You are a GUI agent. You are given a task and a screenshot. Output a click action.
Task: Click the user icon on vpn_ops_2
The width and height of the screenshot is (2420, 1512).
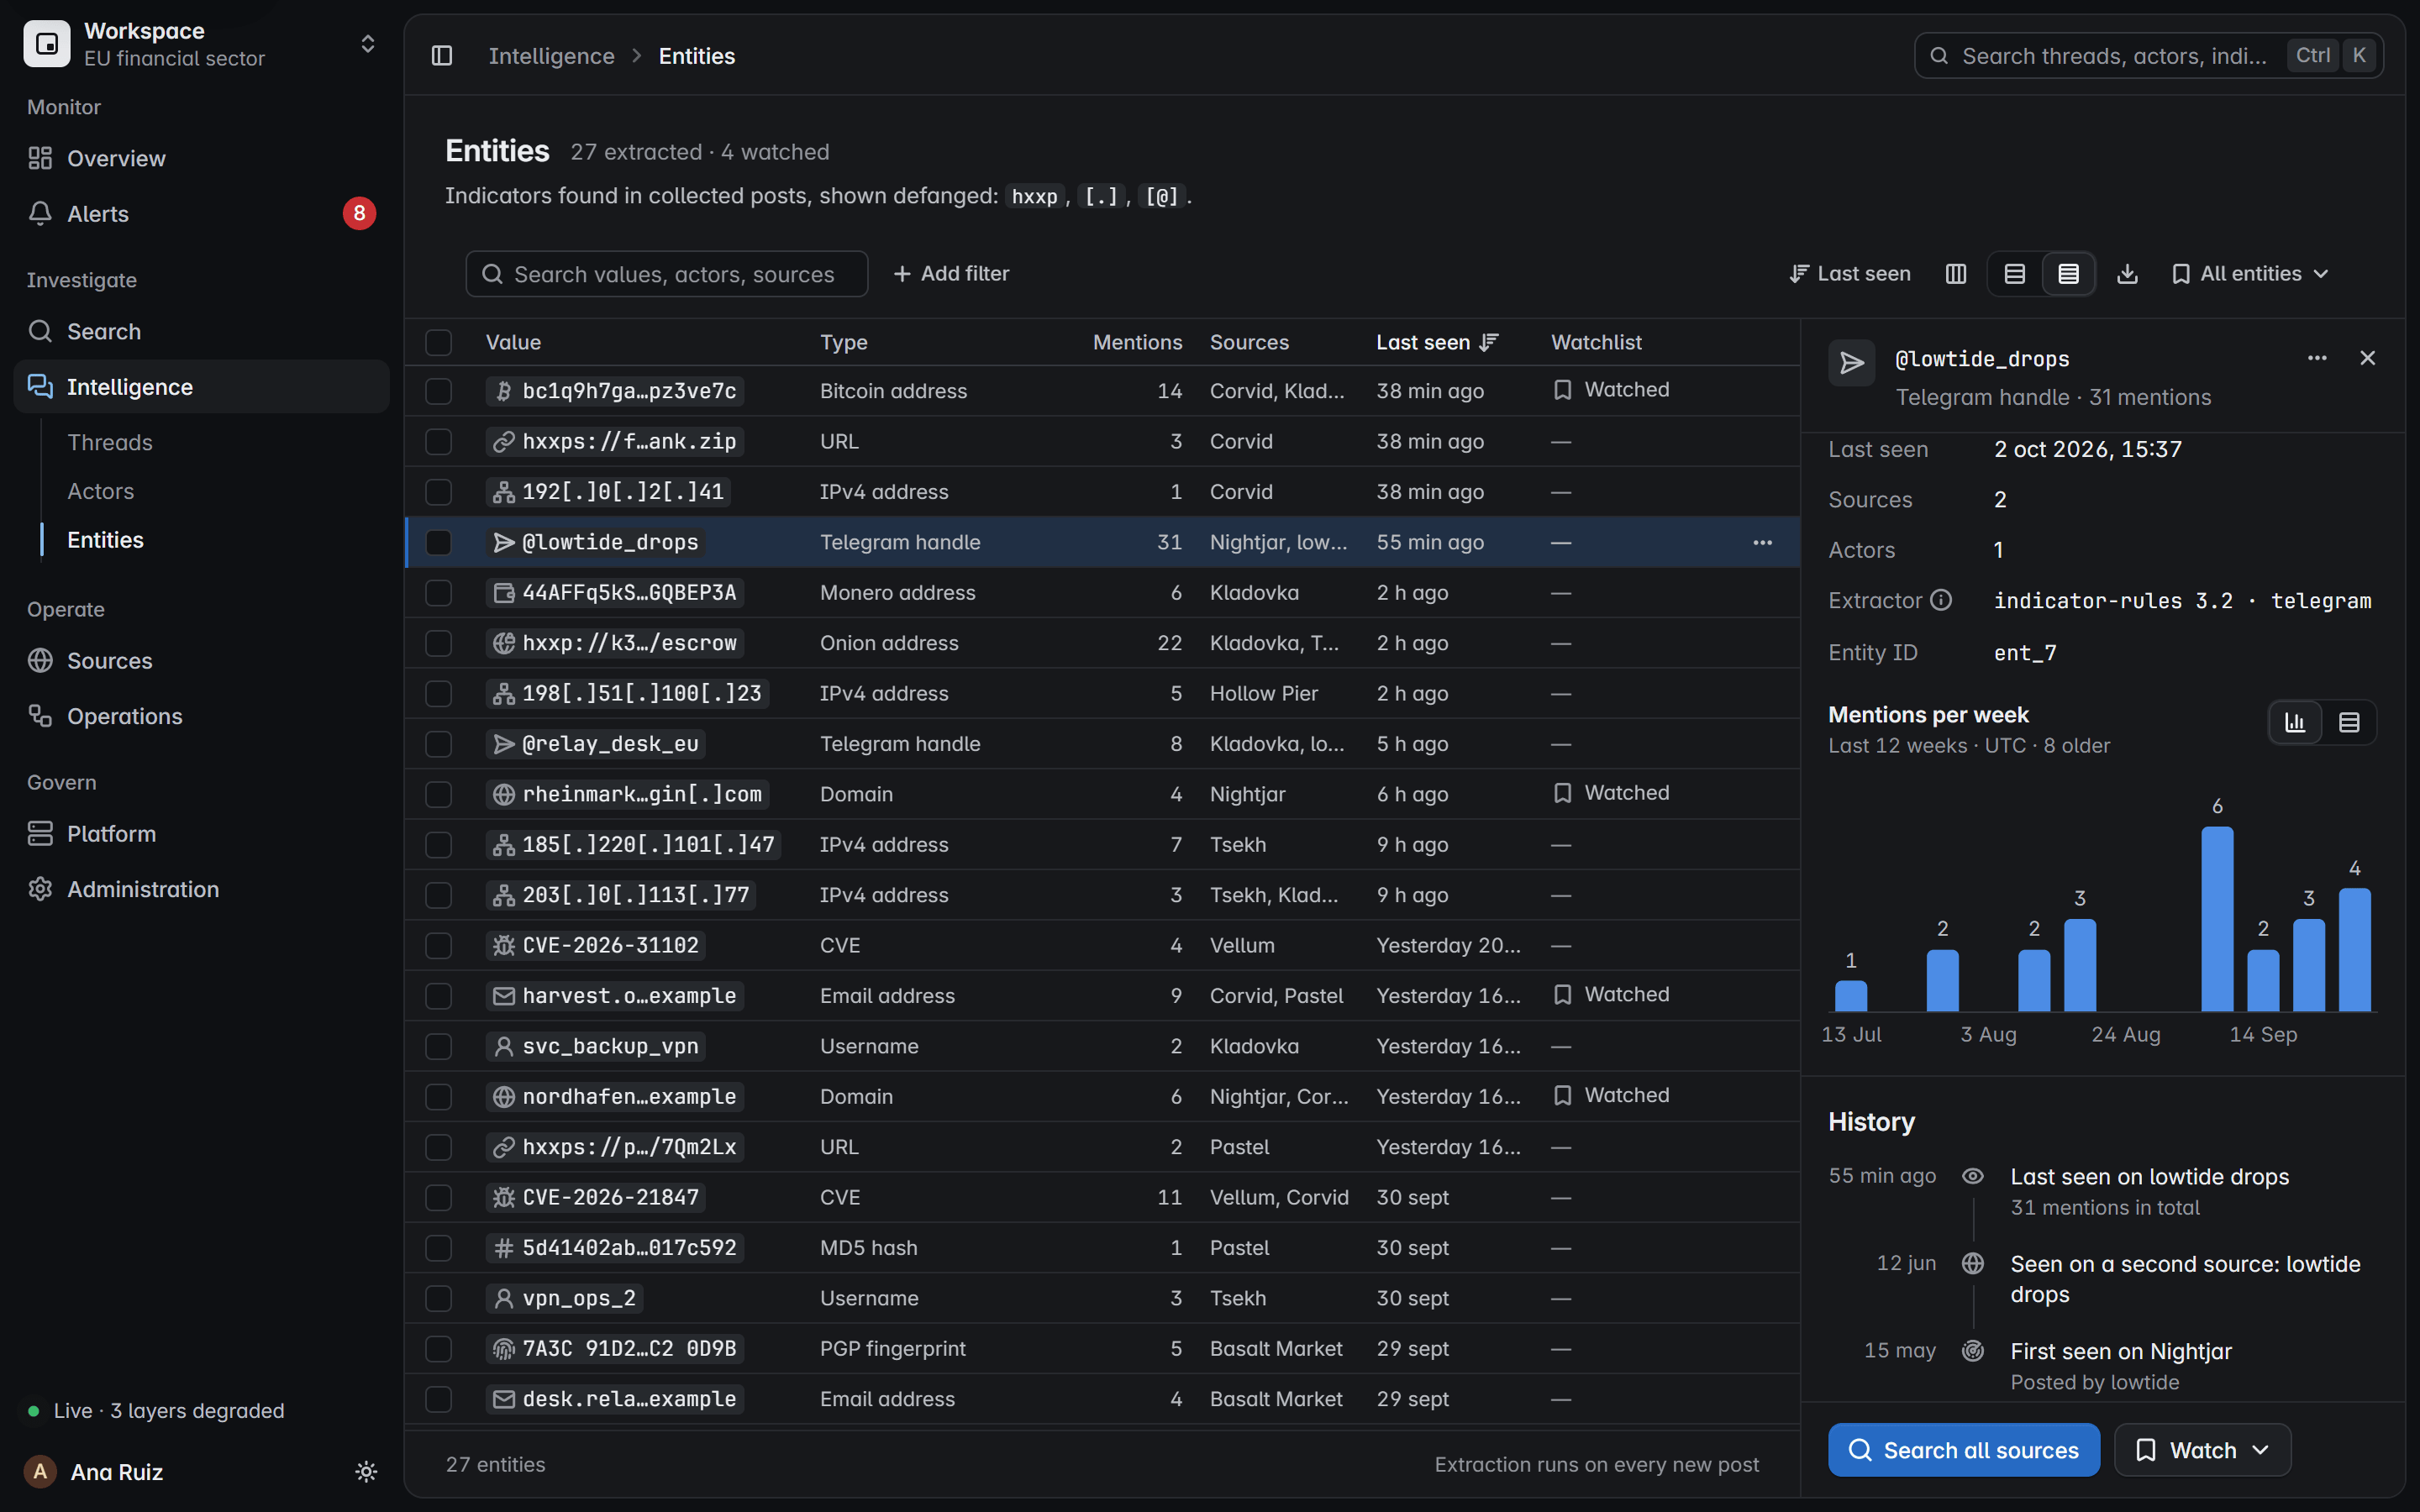[504, 1298]
